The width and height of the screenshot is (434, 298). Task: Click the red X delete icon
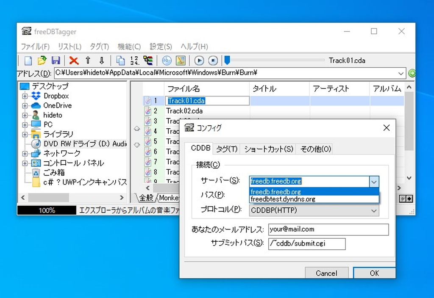[x=73, y=61]
